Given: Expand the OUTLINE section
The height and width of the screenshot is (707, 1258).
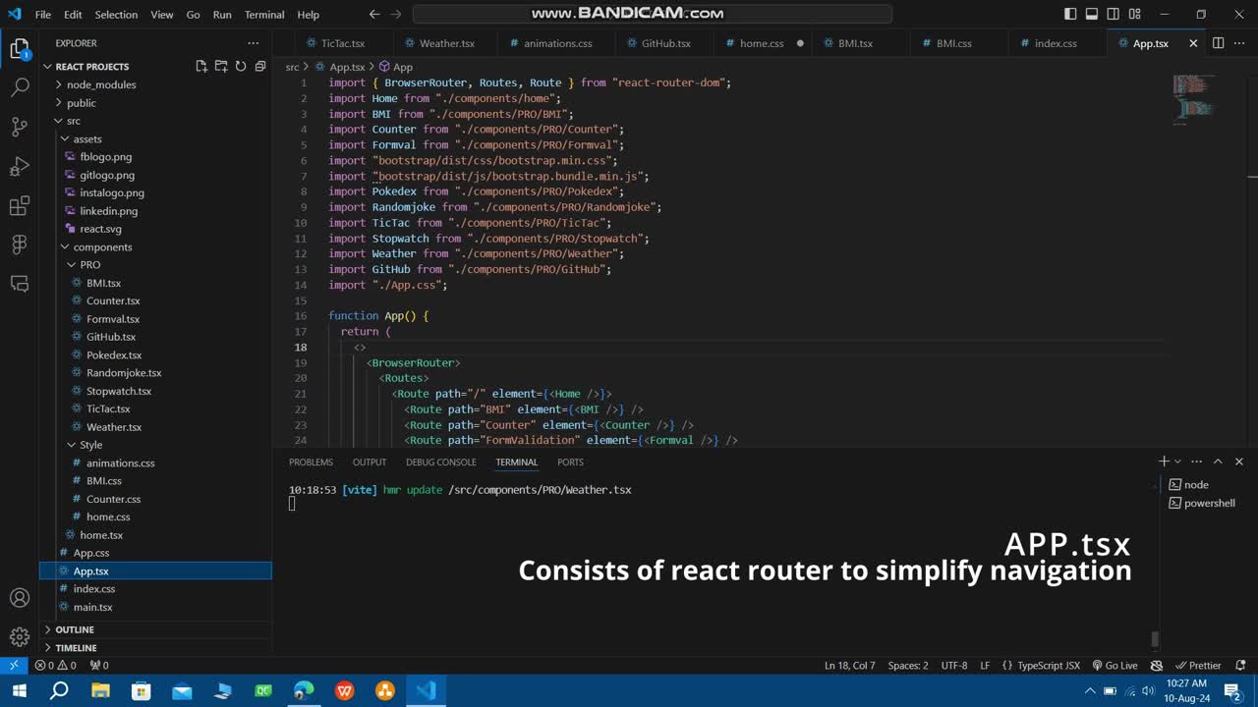Looking at the screenshot, I should 75,629.
